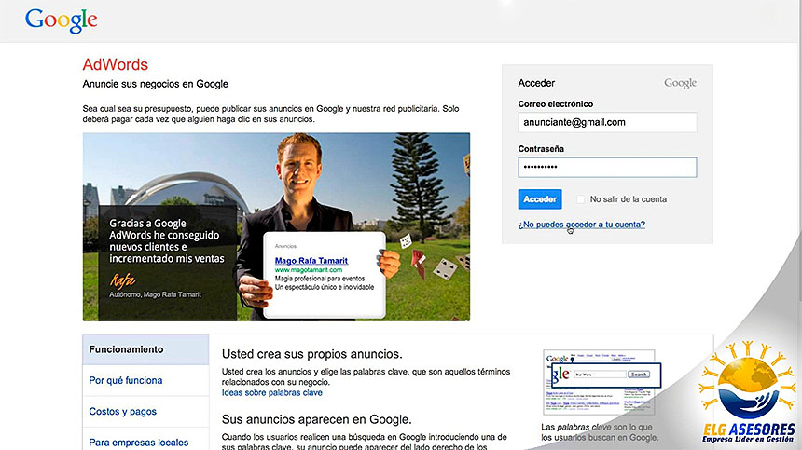Image resolution: width=802 pixels, height=450 pixels.
Task: Focus the Contraseña password field
Action: pos(607,168)
